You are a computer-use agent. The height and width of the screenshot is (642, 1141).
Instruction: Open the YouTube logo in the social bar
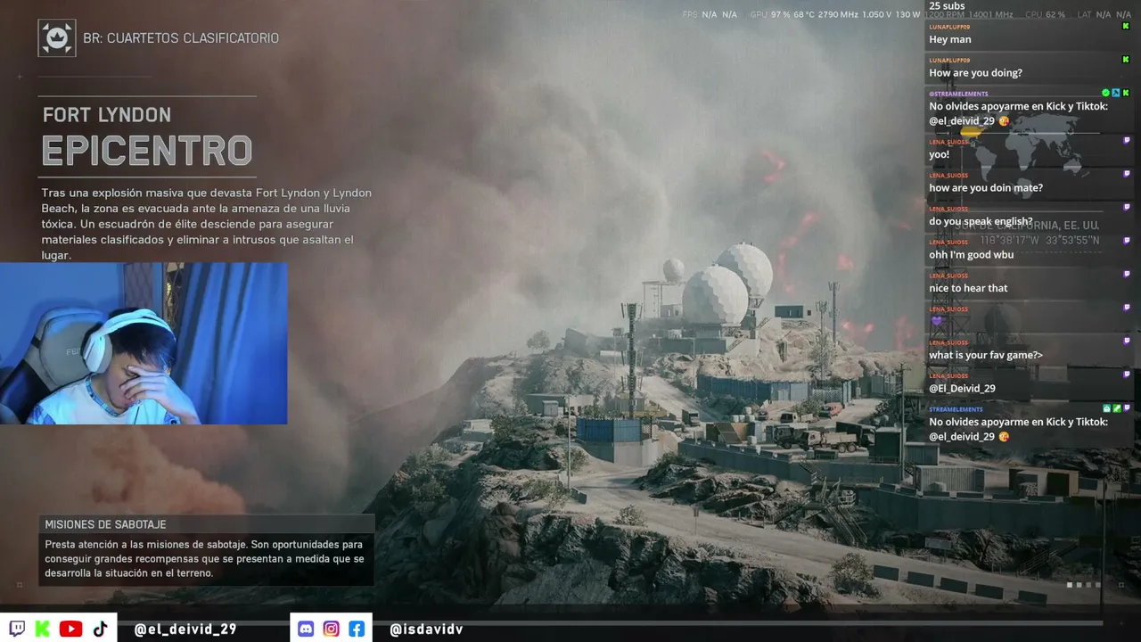(x=71, y=629)
